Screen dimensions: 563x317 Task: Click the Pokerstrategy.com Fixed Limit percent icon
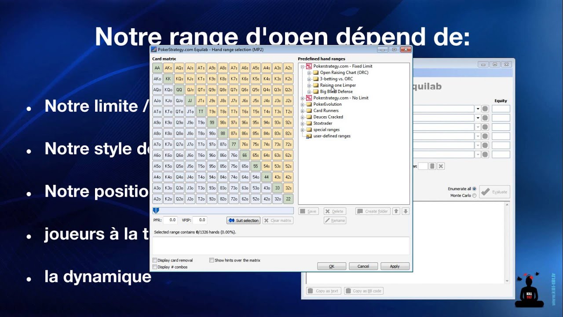click(309, 66)
